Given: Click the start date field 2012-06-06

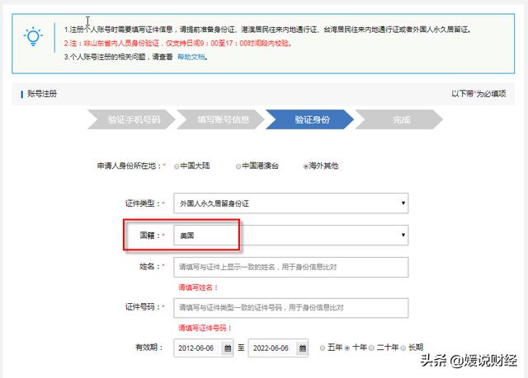Looking at the screenshot, I should [204, 348].
